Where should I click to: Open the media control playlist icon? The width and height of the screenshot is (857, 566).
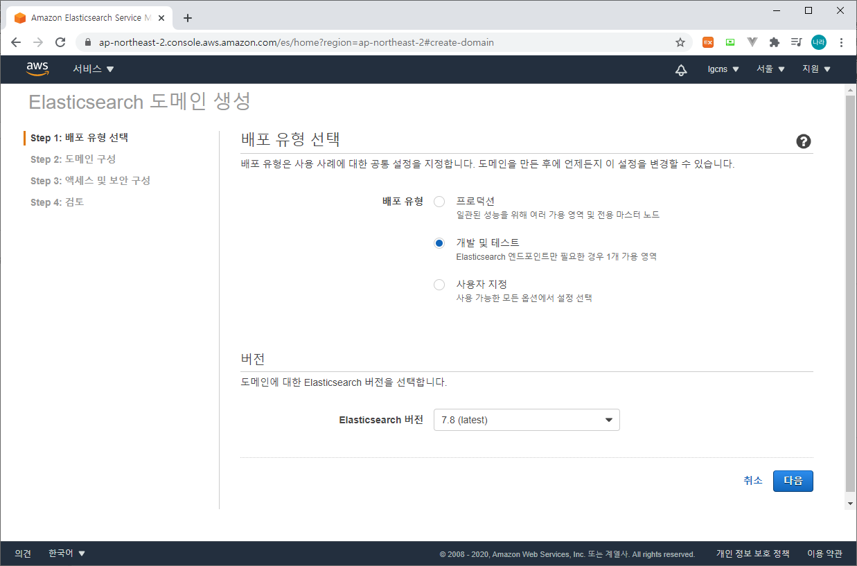797,42
